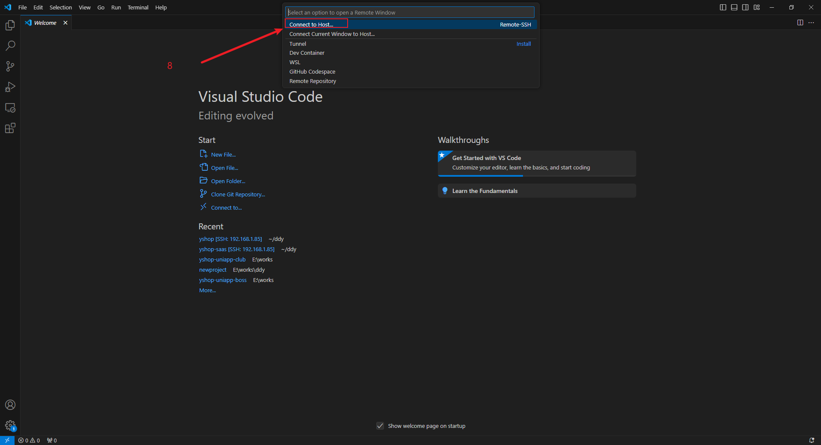Click More... under Recent
The width and height of the screenshot is (821, 445).
[207, 290]
